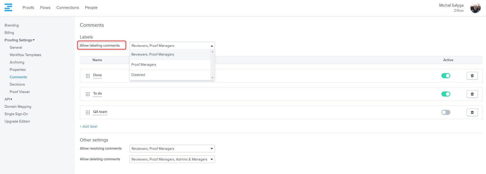Disable the Done label active toggle
Image resolution: width=486 pixels, height=174 pixels.
446,76
